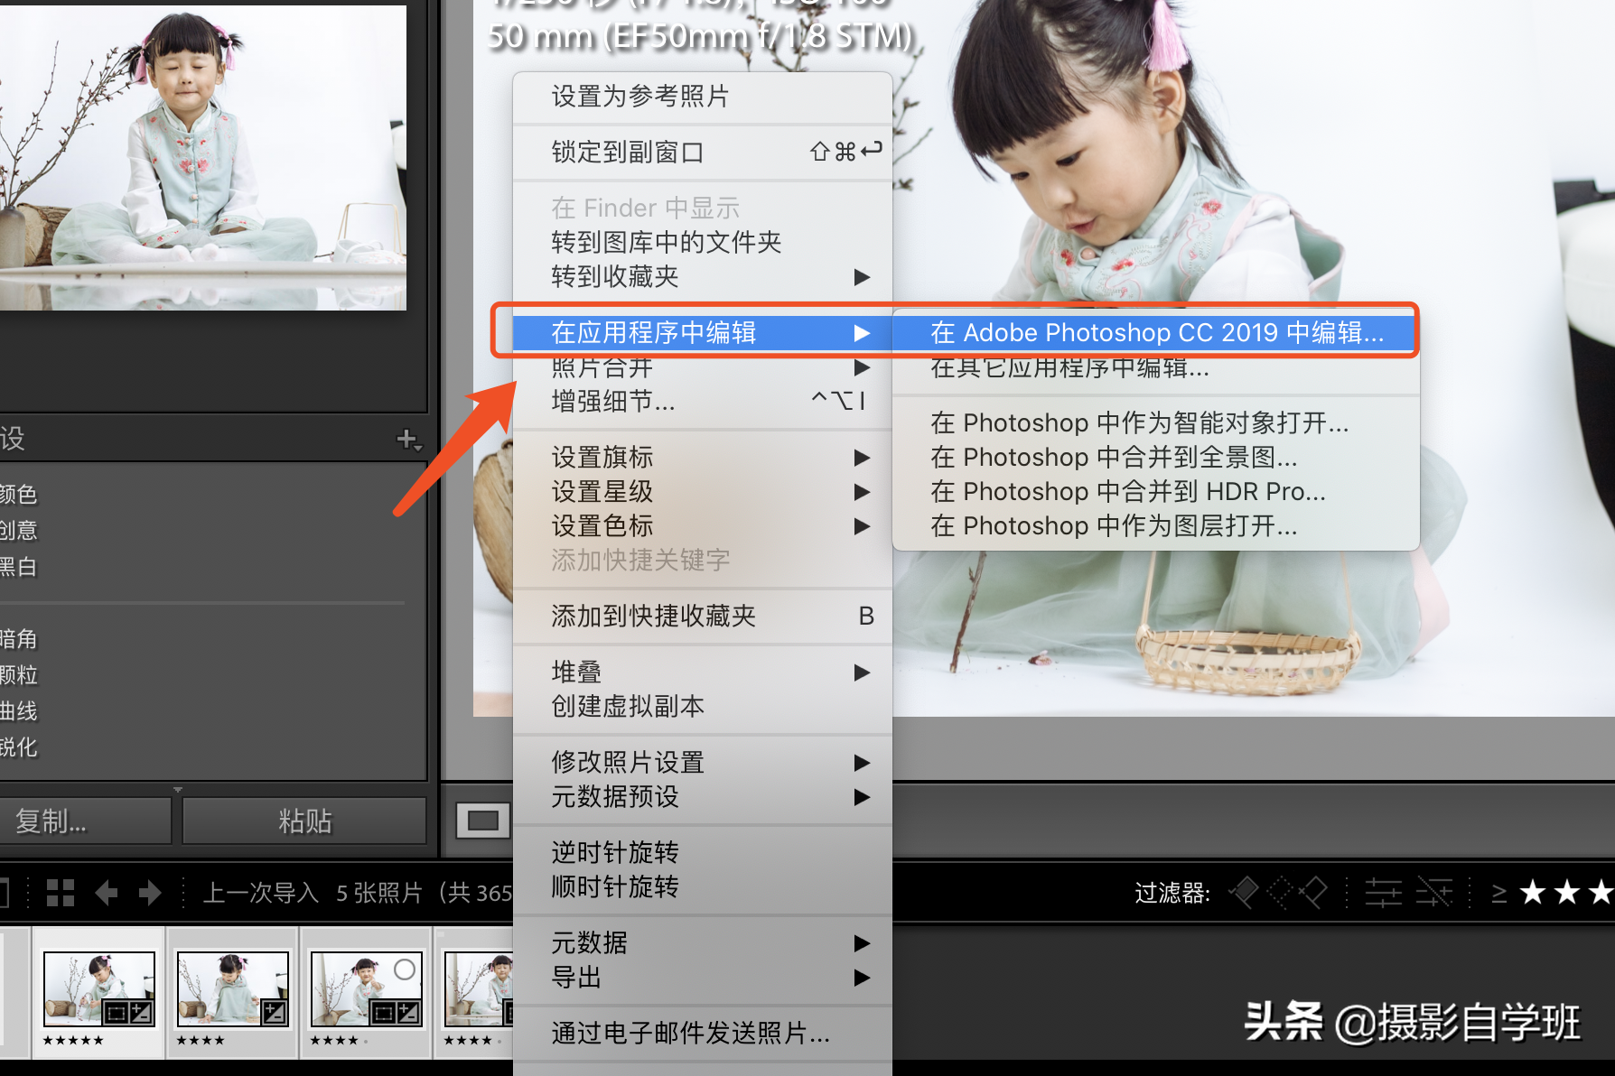This screenshot has height=1076, width=1615.
Task: Click adjustment badge on second filmstrip thumbnail
Action: (275, 1013)
